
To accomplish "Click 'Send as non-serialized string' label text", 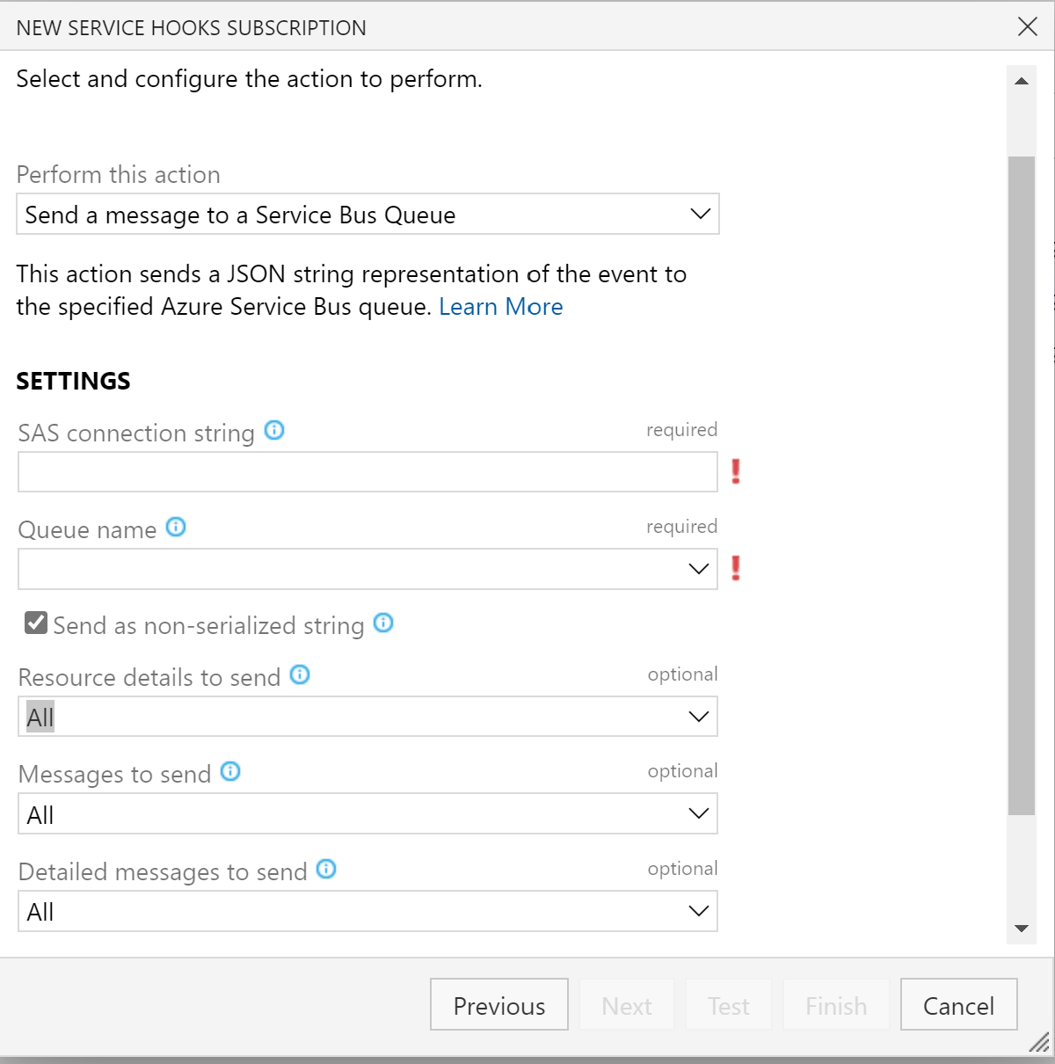I will click(208, 625).
